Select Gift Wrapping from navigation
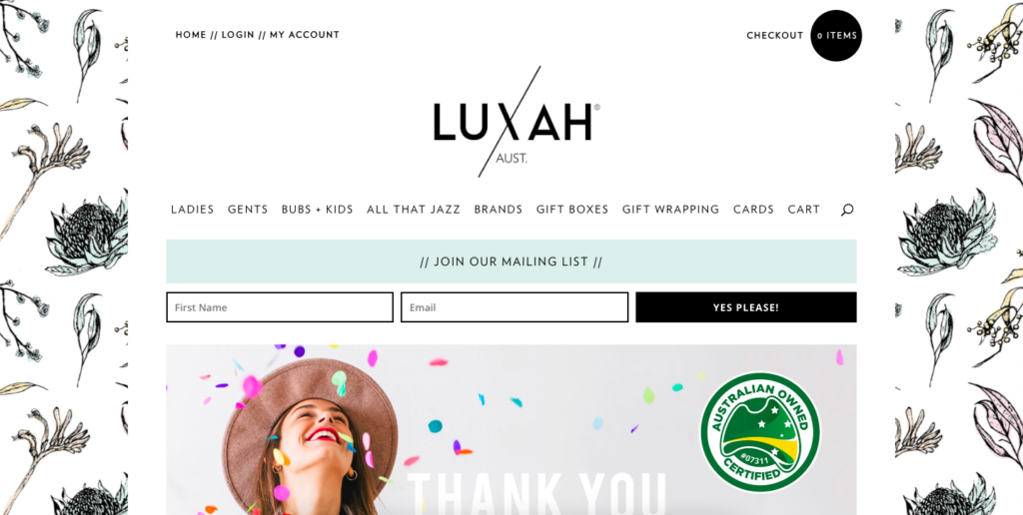 pyautogui.click(x=670, y=210)
